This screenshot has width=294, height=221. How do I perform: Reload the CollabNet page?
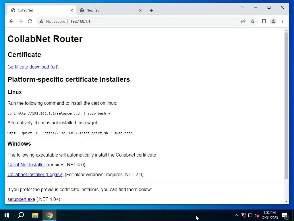pos(30,21)
